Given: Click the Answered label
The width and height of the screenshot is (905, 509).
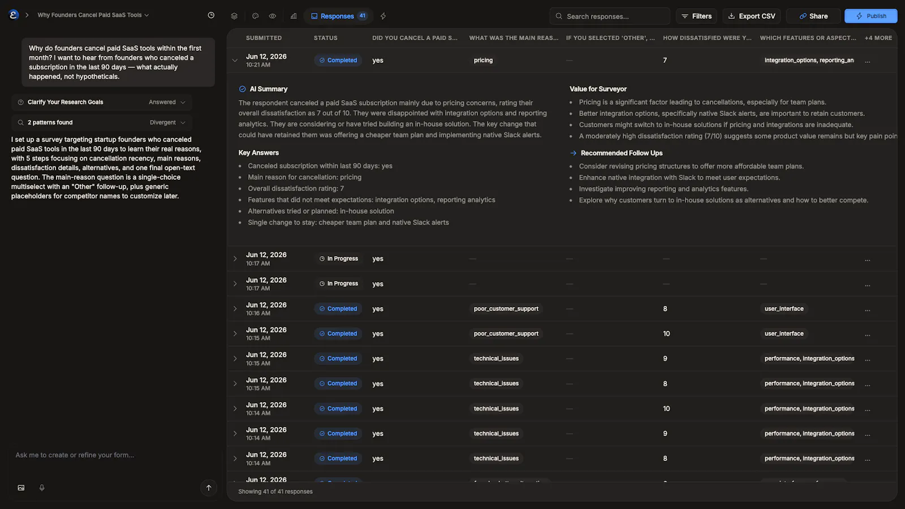Looking at the screenshot, I should click(x=162, y=102).
